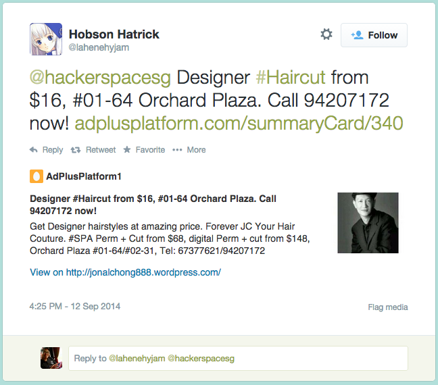Click the card headline about Designer #Haircut
The width and height of the screenshot is (438, 385).
(153, 205)
